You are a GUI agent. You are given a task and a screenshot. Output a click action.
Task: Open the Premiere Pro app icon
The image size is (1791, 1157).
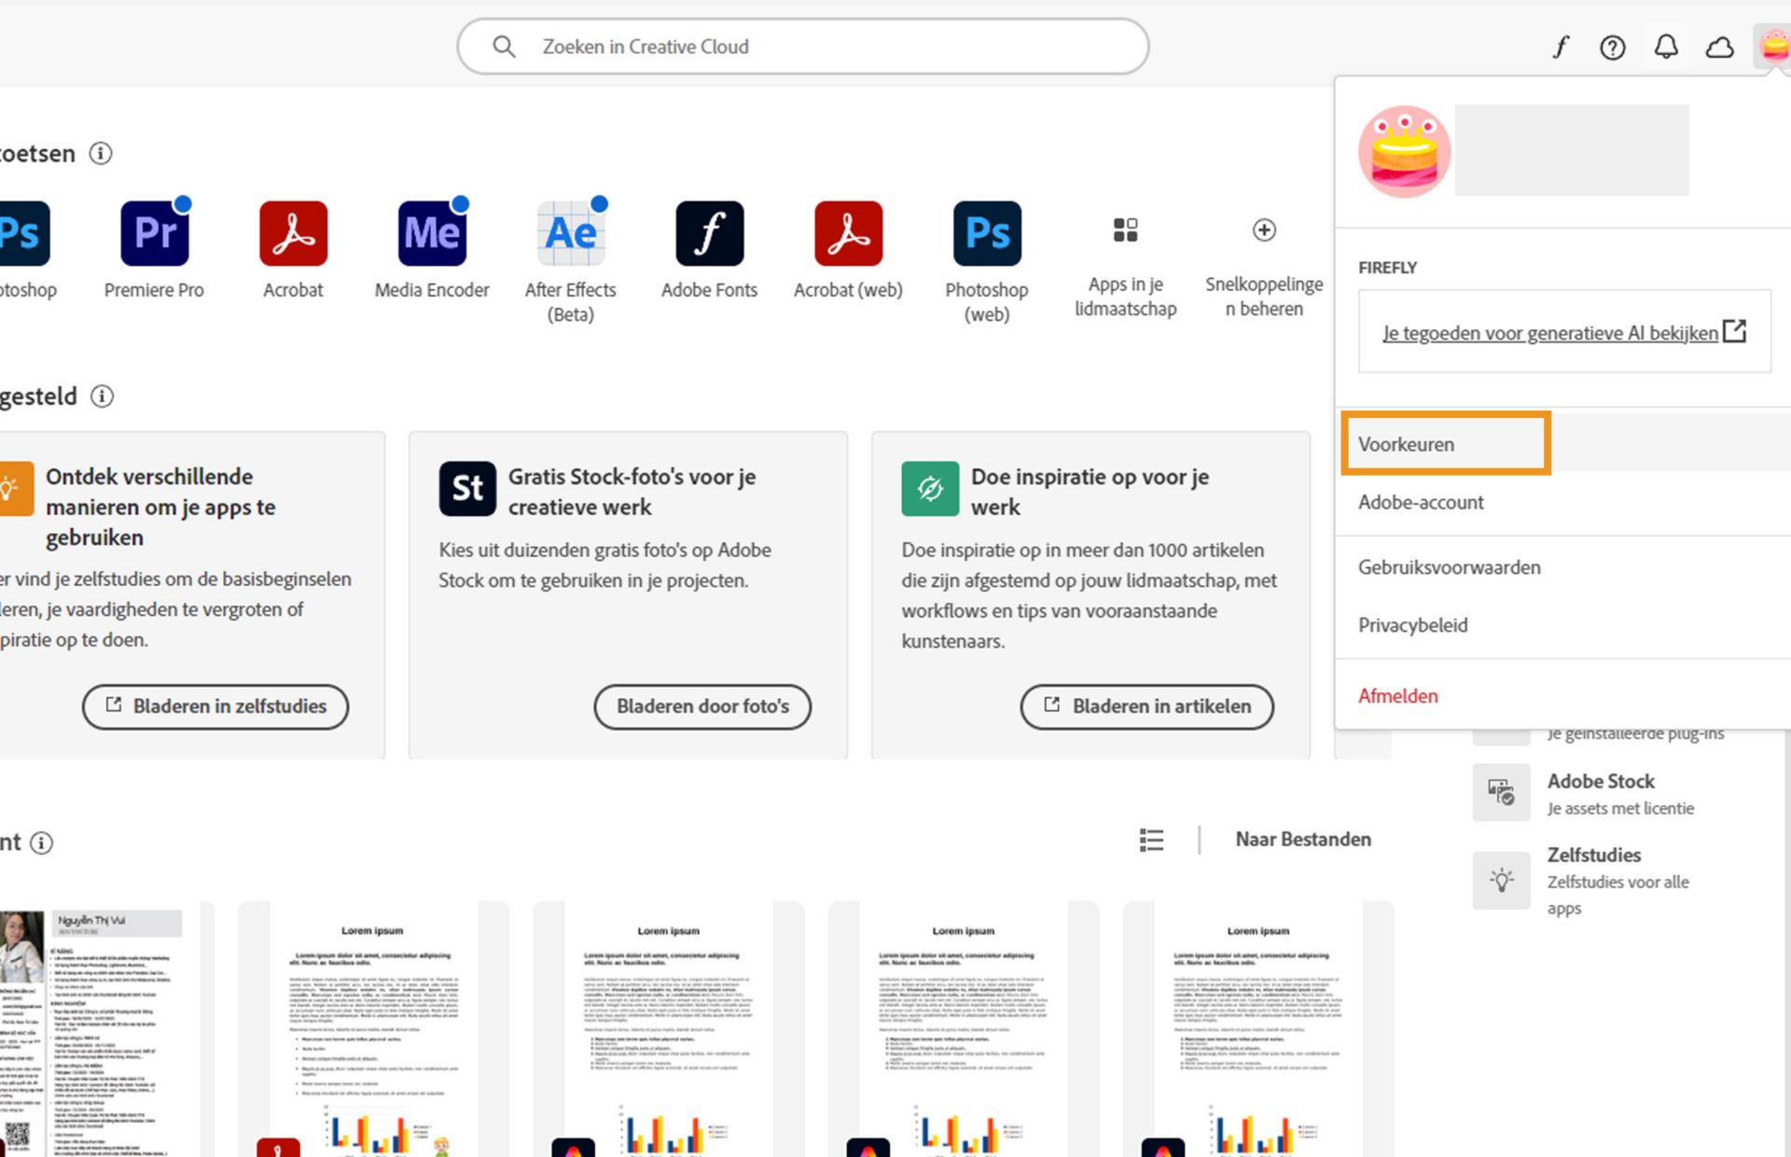click(x=155, y=233)
